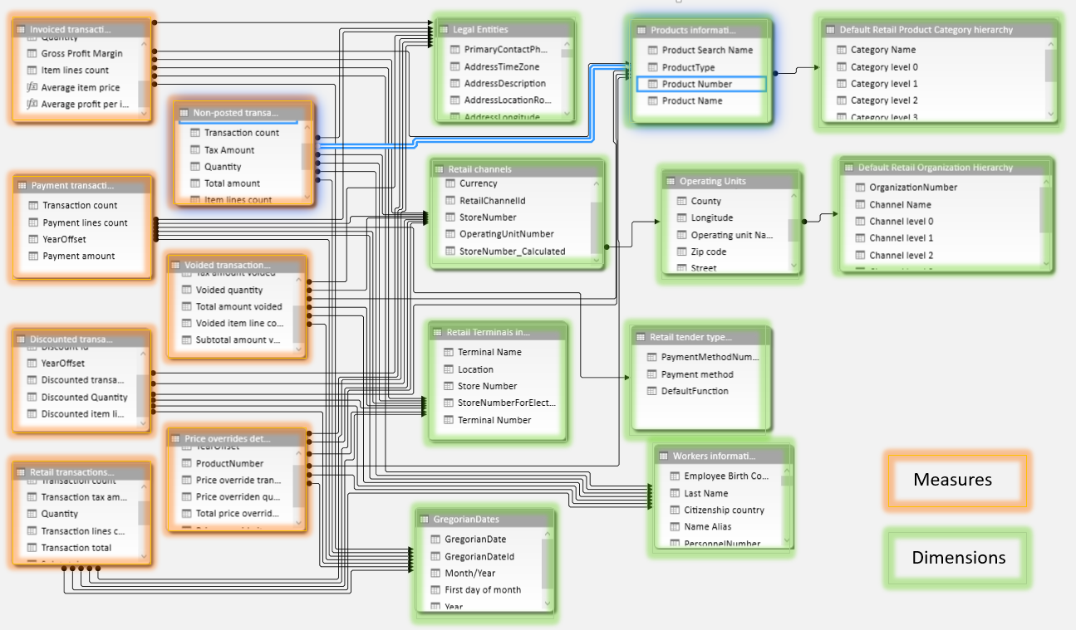This screenshot has width=1076, height=630.
Task: Select the Terminal Number field
Action: 495,420
